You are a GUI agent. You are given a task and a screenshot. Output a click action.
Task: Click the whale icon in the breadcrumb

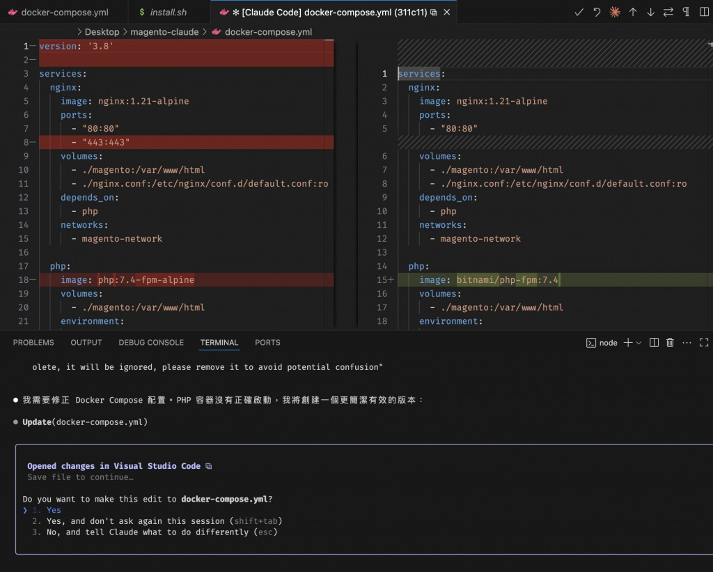click(x=217, y=32)
